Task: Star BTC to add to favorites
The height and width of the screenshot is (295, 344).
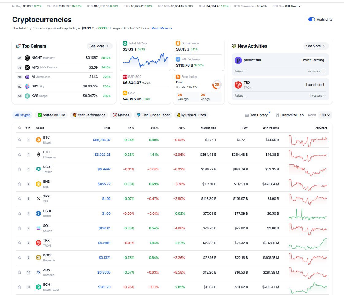Action: coord(20,140)
